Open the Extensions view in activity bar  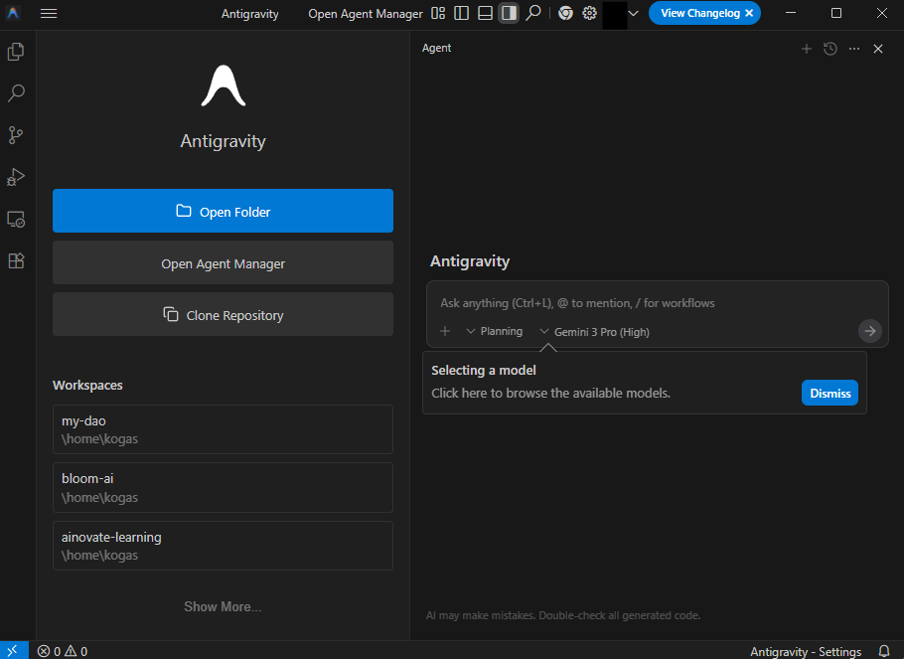16,260
